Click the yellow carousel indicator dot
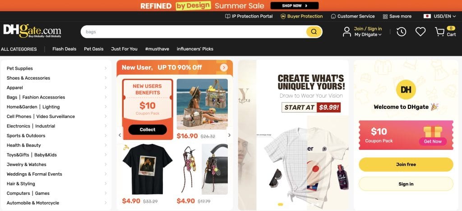 pos(280,204)
